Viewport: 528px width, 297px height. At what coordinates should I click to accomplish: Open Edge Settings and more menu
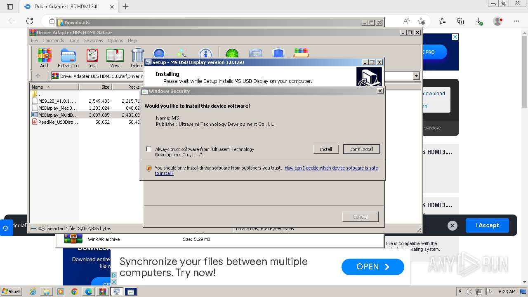coord(516,21)
